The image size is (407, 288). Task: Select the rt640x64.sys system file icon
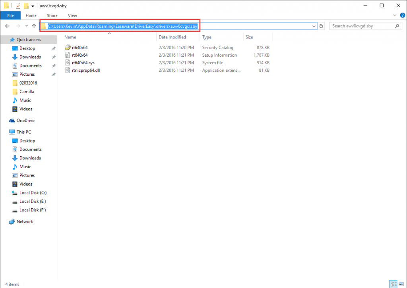[x=68, y=63]
